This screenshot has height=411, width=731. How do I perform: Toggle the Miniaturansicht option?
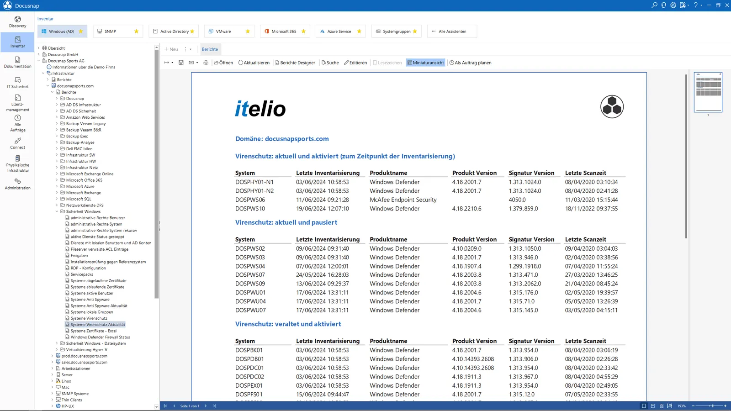[425, 63]
